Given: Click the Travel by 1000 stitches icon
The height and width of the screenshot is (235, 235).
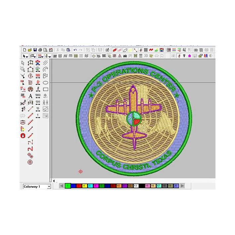Looking at the screenshot, I should point(38,96).
